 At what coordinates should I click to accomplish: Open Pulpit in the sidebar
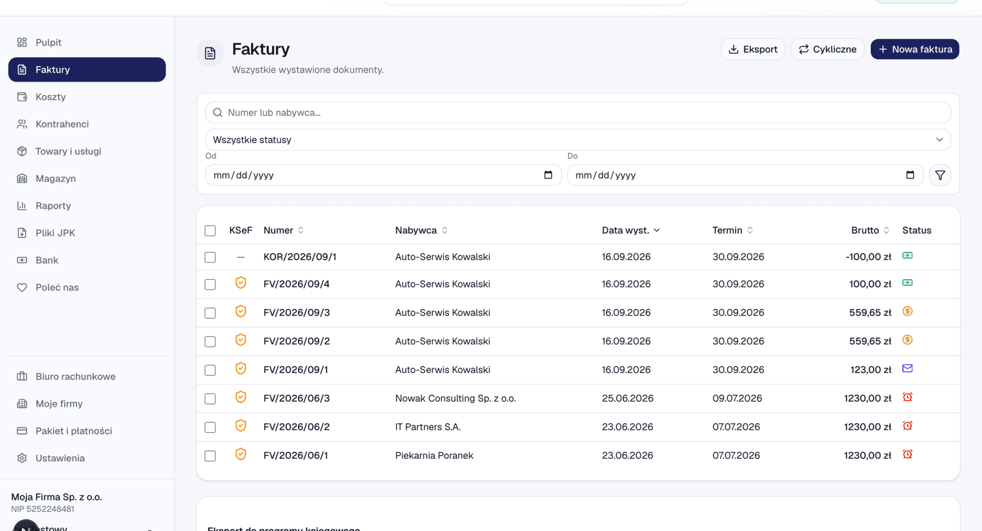[x=87, y=42]
